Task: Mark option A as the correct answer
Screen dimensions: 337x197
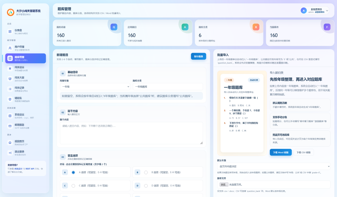Action: [73, 173]
